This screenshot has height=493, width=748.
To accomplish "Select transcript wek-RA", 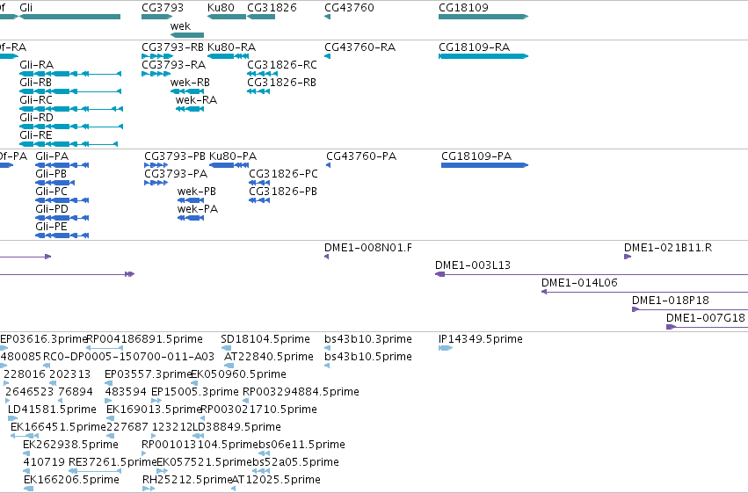I will tap(190, 109).
